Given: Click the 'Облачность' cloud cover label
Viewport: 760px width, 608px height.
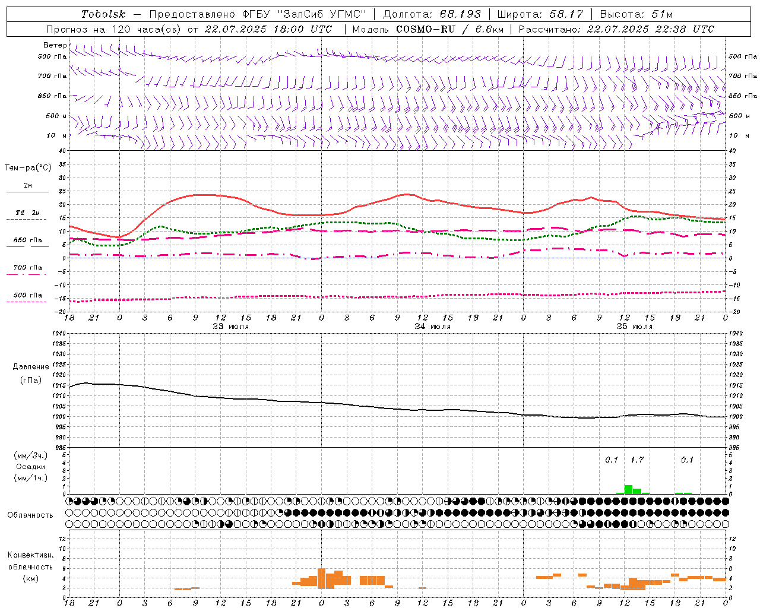Looking at the screenshot, I should [30, 515].
